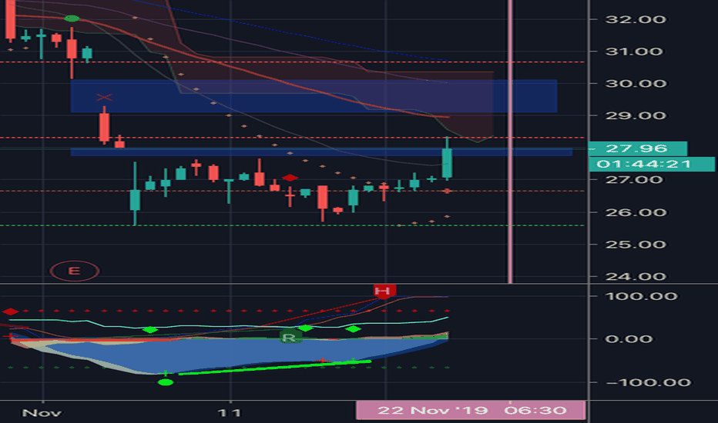Click the 24.00 price axis label
718x423 pixels.
tap(636, 276)
